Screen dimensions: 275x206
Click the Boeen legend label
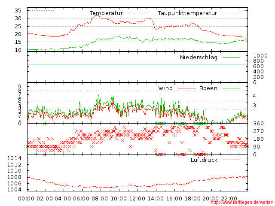(x=208, y=88)
